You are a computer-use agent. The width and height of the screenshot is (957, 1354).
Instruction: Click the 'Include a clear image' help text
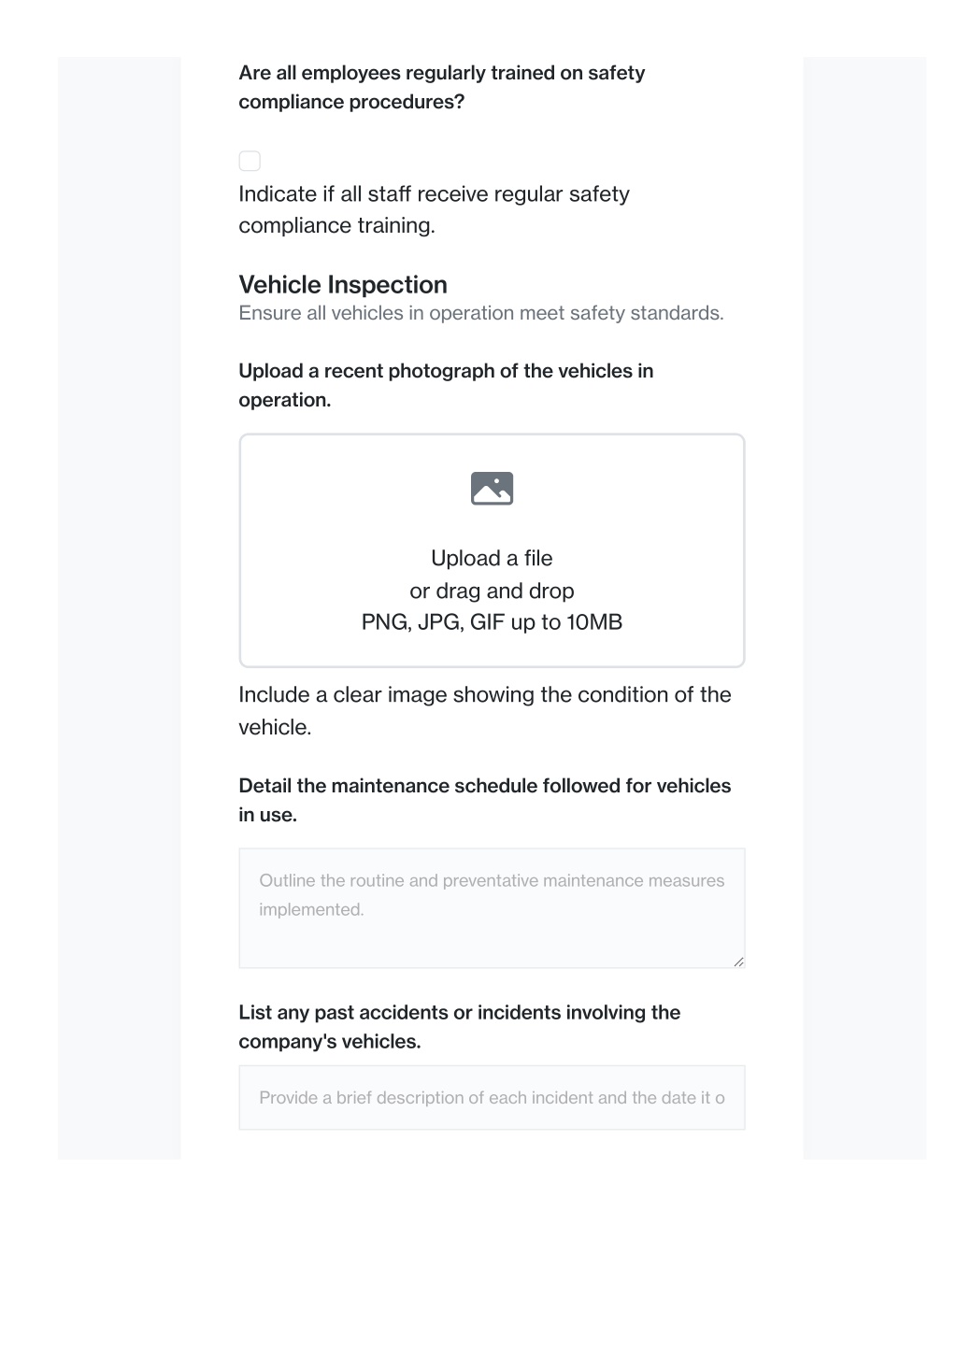pyautogui.click(x=485, y=711)
